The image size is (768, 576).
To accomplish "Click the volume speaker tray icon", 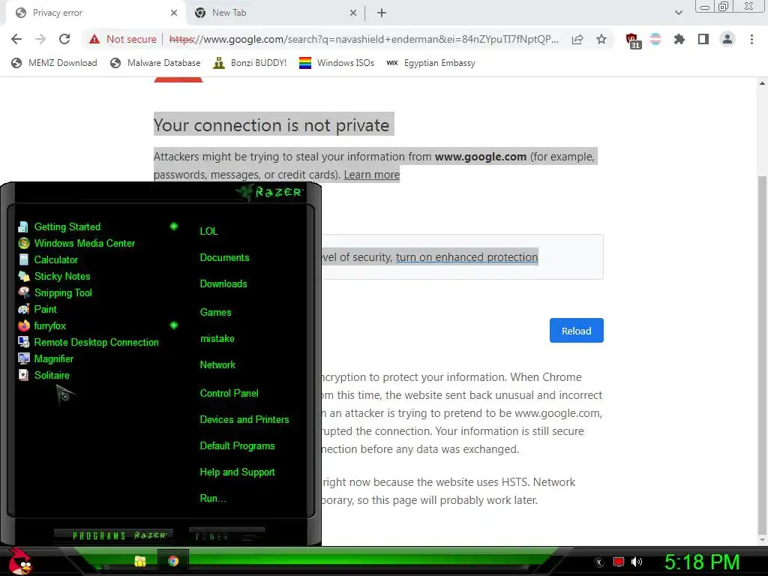I will 637,562.
